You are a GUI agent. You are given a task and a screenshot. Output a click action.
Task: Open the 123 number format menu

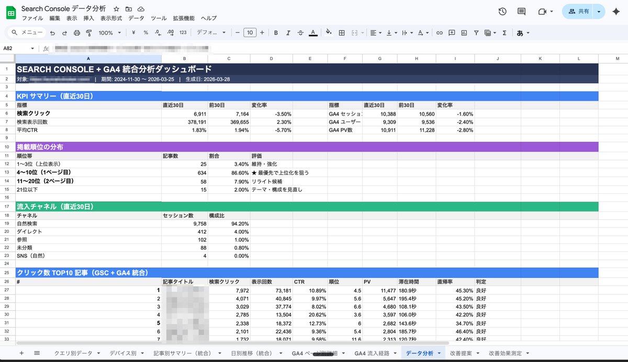183,32
